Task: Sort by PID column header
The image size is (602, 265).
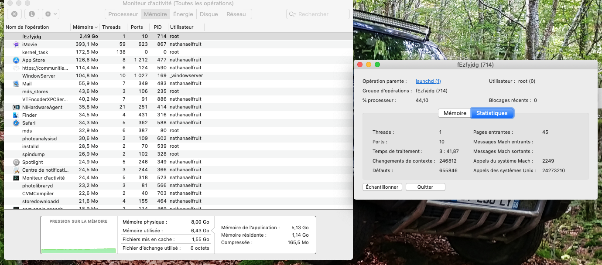Action: pos(159,27)
